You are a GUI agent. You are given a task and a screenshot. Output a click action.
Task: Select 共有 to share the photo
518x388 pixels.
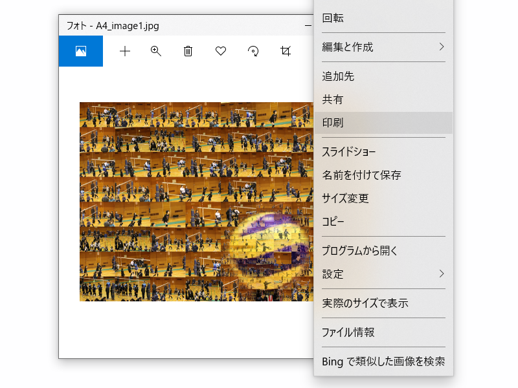click(383, 100)
